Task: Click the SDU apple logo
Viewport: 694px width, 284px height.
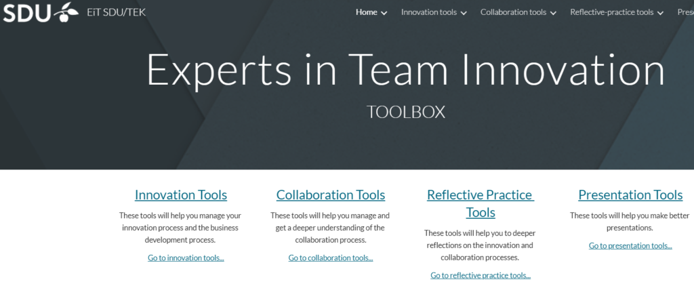Action: [41, 12]
